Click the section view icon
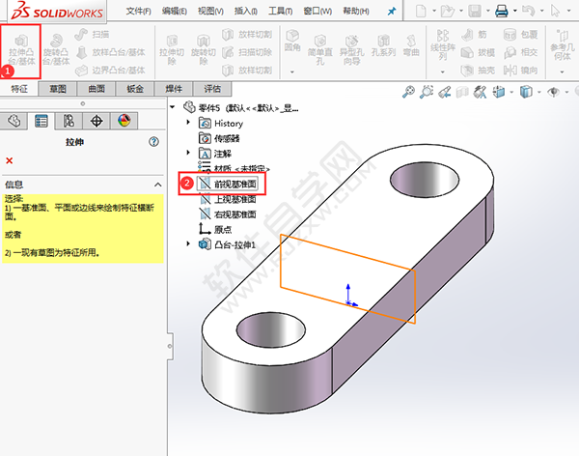The width and height of the screenshot is (579, 456). tap(462, 92)
